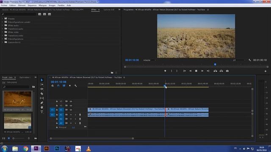Solo audio track A1
271x152 pixels.
pyautogui.click(x=75, y=114)
